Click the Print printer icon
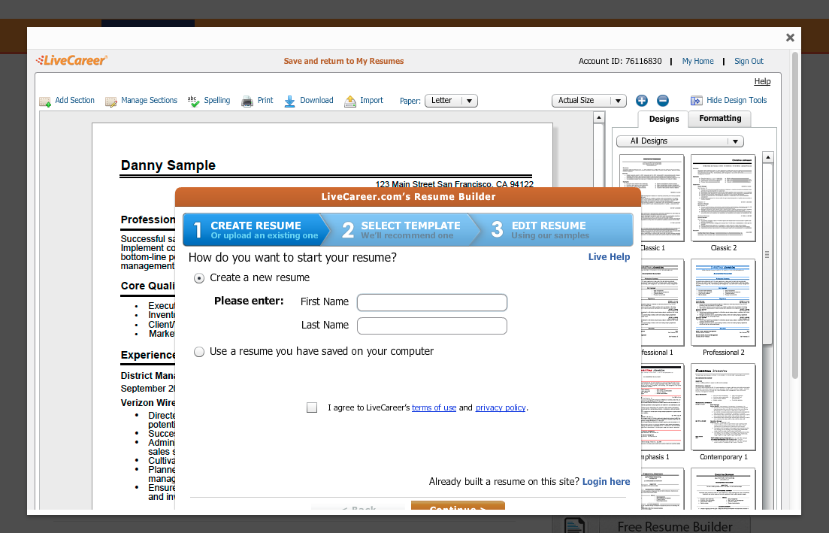The height and width of the screenshot is (533, 829). pos(247,101)
